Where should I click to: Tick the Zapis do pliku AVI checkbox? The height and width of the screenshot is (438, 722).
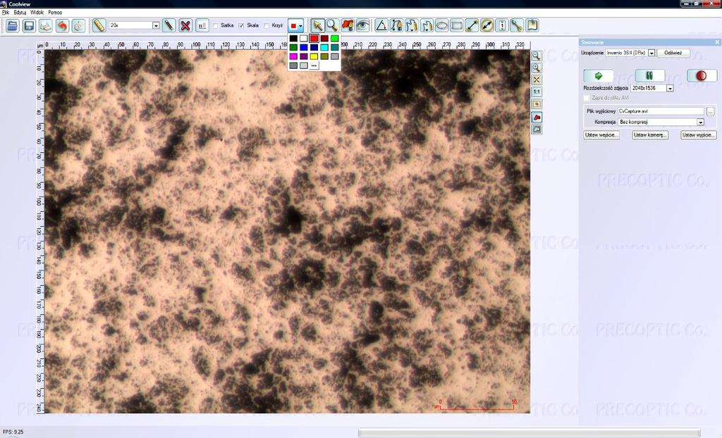pyautogui.click(x=587, y=98)
